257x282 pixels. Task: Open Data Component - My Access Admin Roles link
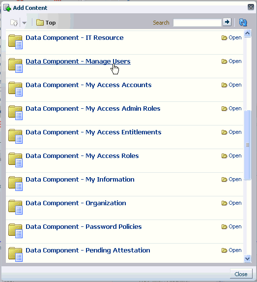93,109
